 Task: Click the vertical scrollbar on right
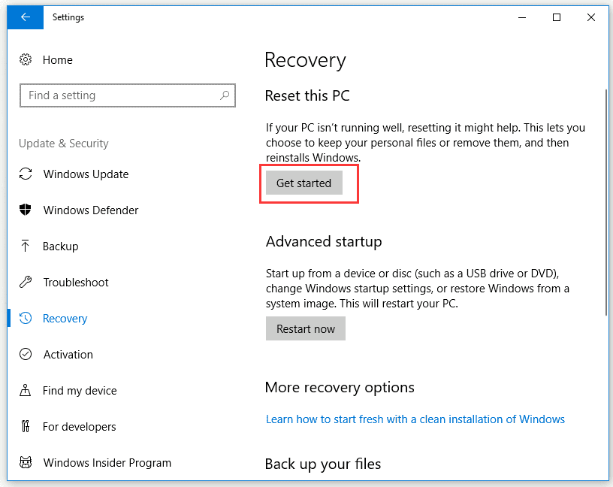(605, 203)
